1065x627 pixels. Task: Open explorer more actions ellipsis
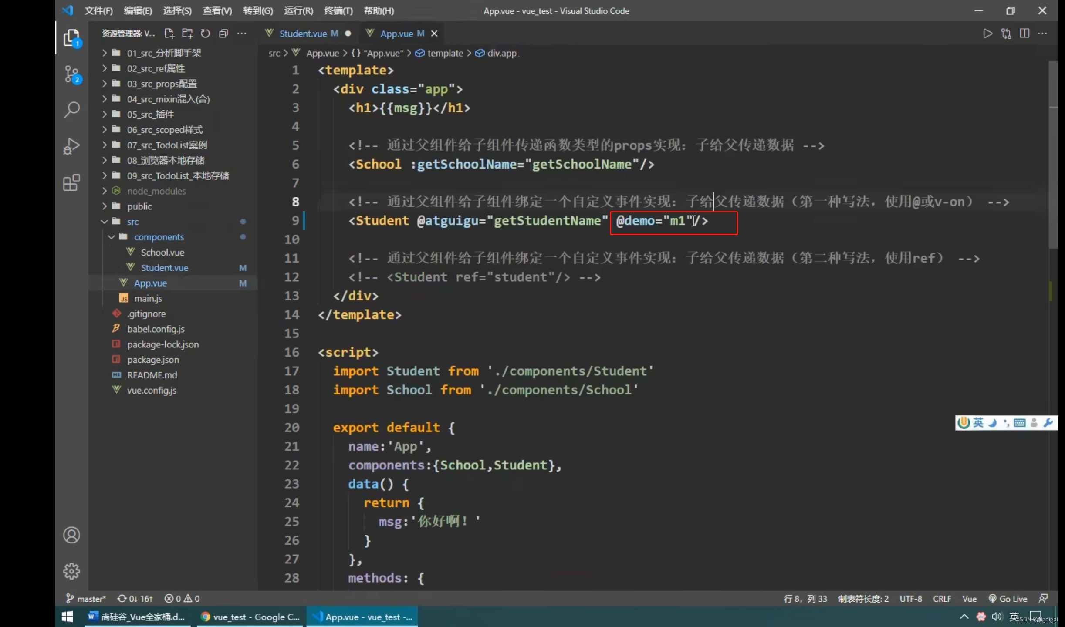pyautogui.click(x=242, y=34)
